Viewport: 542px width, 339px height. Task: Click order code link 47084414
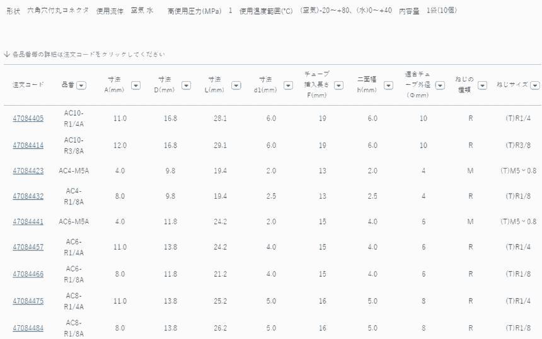28,145
